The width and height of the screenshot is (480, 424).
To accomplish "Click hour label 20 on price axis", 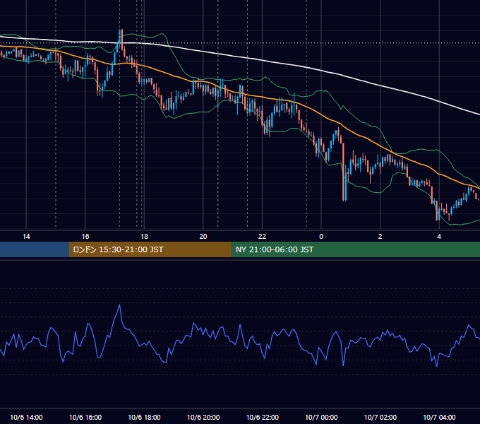I will 203,237.
